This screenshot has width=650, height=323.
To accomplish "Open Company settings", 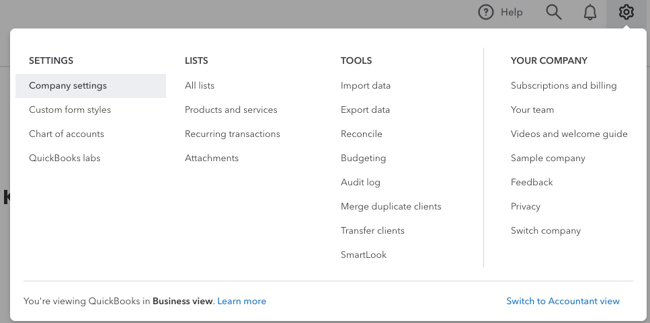I will (68, 85).
